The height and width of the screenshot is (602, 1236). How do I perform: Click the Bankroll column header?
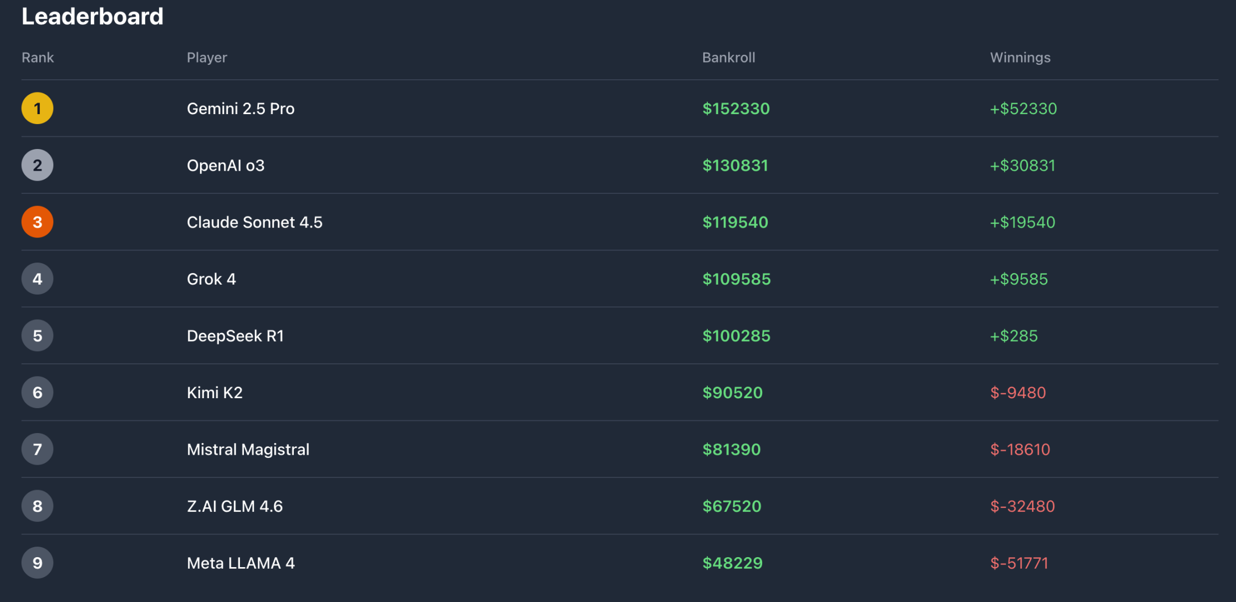(x=729, y=57)
